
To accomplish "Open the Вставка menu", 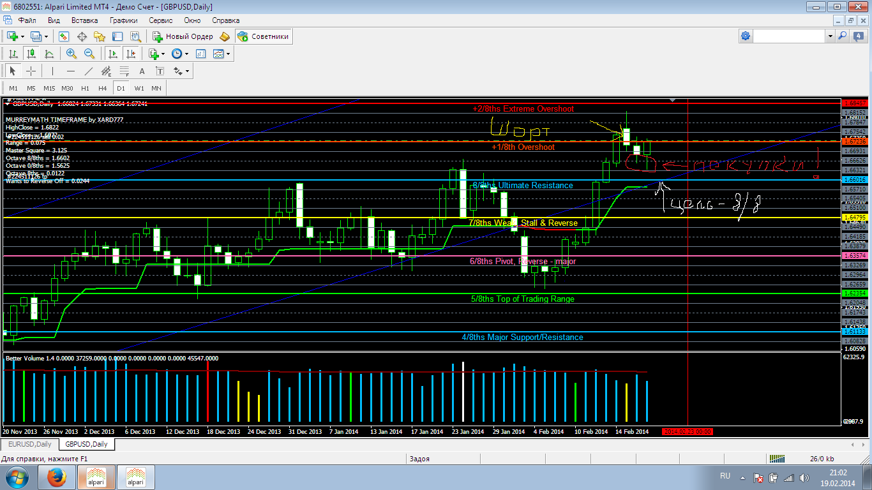I will [x=84, y=20].
